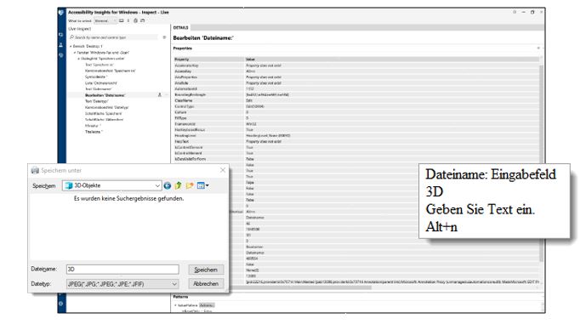Select tree item Bearbeiten 'Dateiname:'
Viewport: 586px width, 324px height.
105,95
